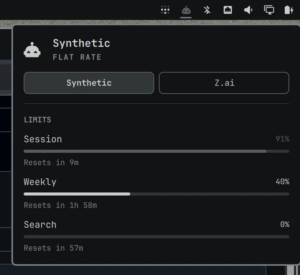The image size is (300, 275).
Task: Click the Session limit label
Action: 43,139
